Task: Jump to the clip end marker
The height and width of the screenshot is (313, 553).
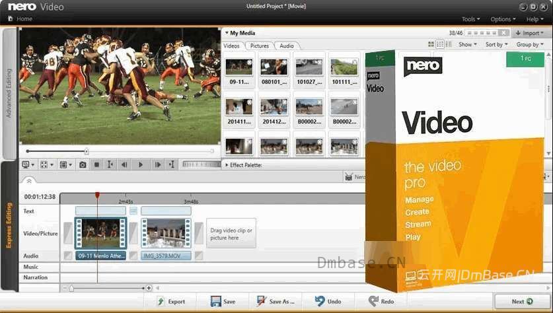Action: [172, 164]
